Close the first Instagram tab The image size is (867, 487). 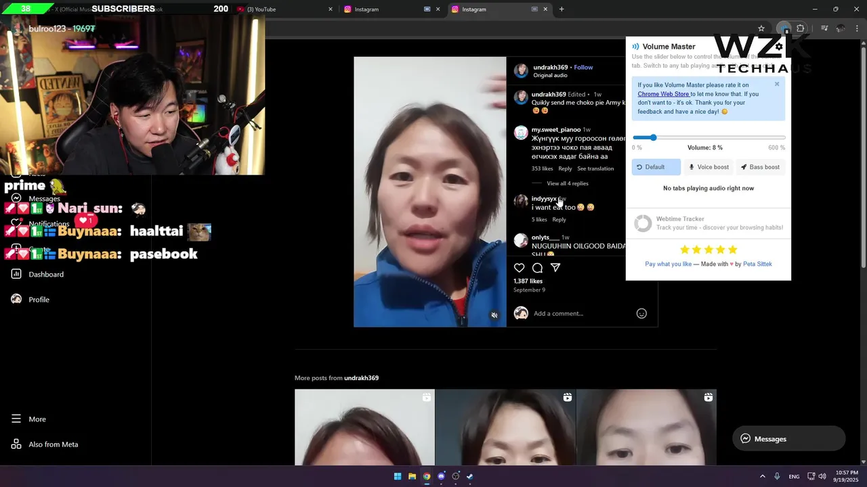438,9
